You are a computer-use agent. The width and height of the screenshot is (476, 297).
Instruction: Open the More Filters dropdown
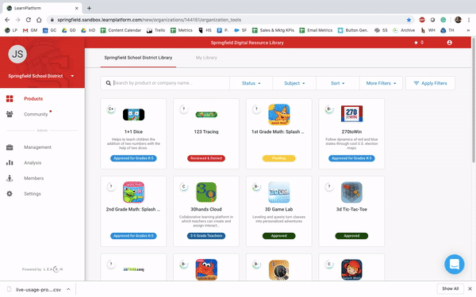click(381, 83)
